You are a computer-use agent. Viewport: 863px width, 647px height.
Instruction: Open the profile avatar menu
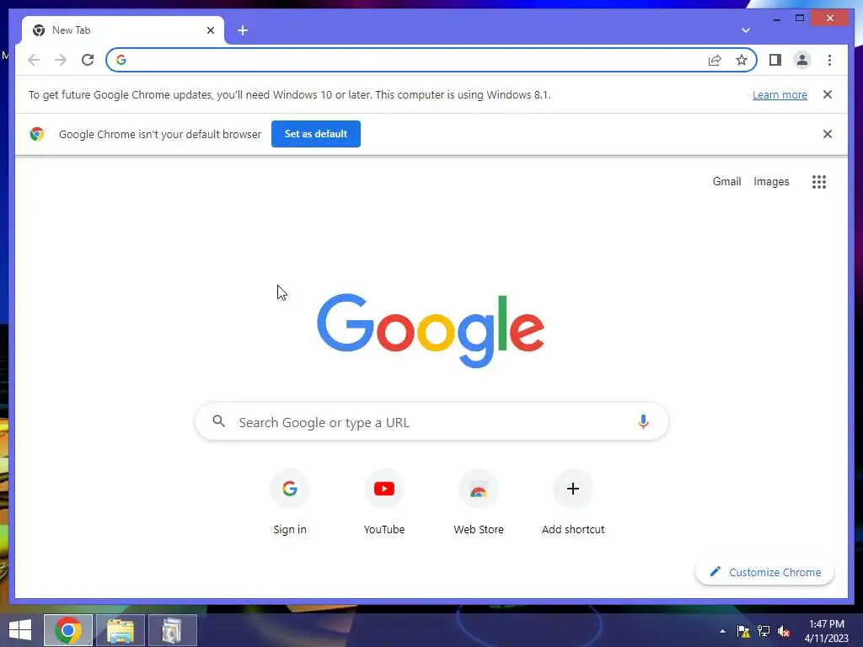(x=802, y=60)
